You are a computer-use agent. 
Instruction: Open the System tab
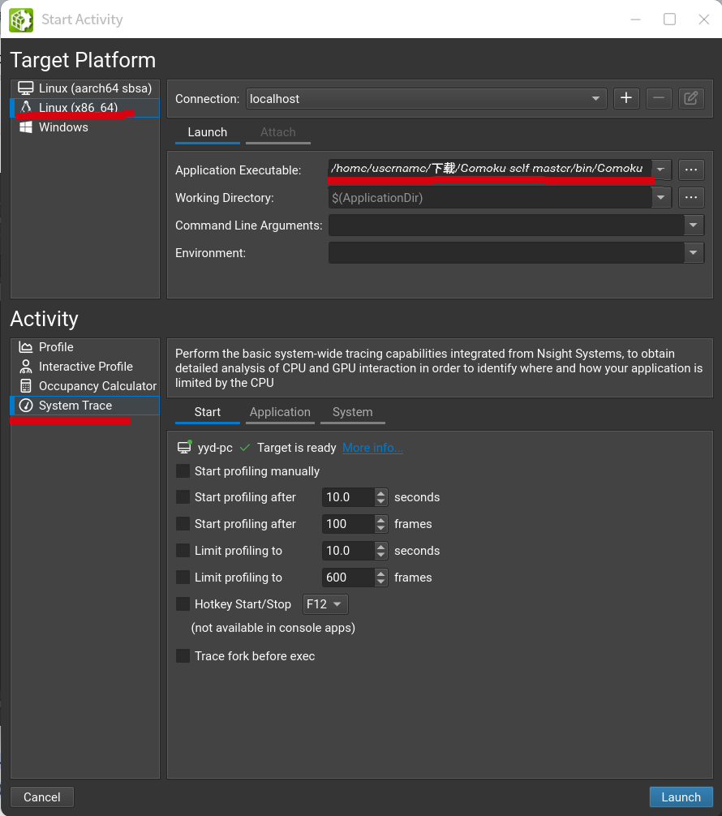coord(352,412)
